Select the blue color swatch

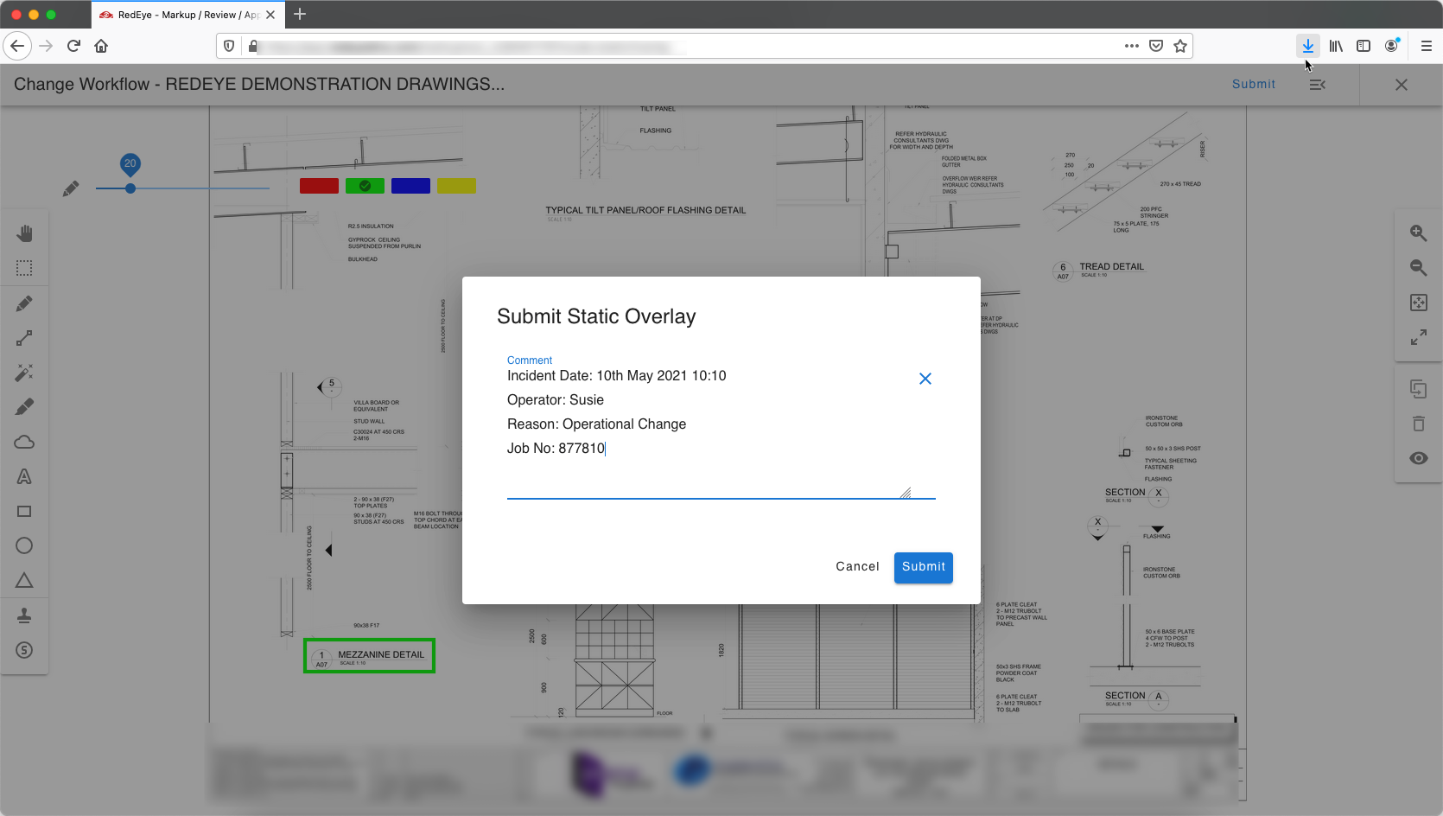[410, 186]
